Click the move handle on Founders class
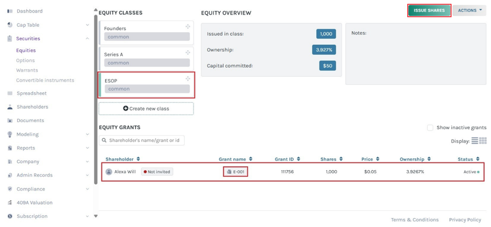 pyautogui.click(x=188, y=27)
